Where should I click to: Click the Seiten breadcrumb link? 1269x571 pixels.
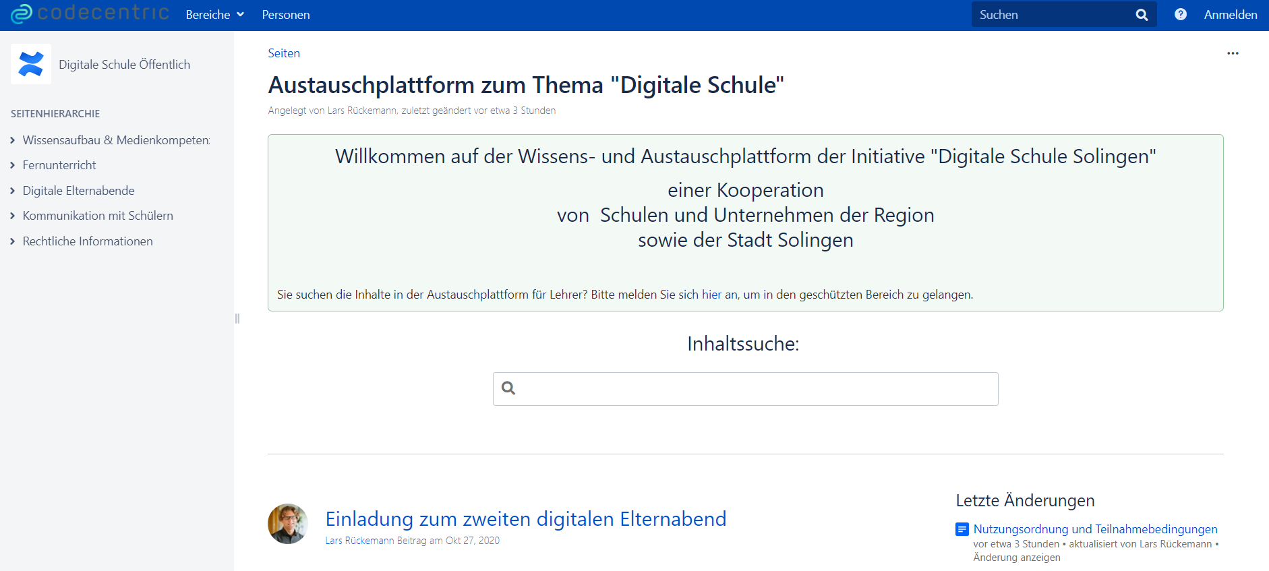[x=284, y=53]
